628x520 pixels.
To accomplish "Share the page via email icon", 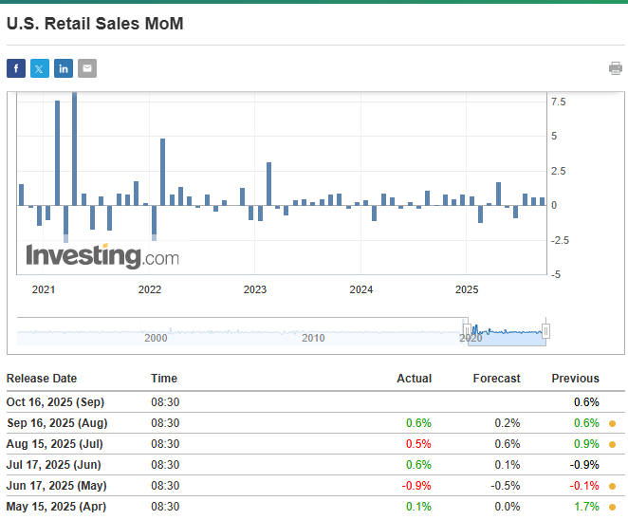I will (87, 68).
